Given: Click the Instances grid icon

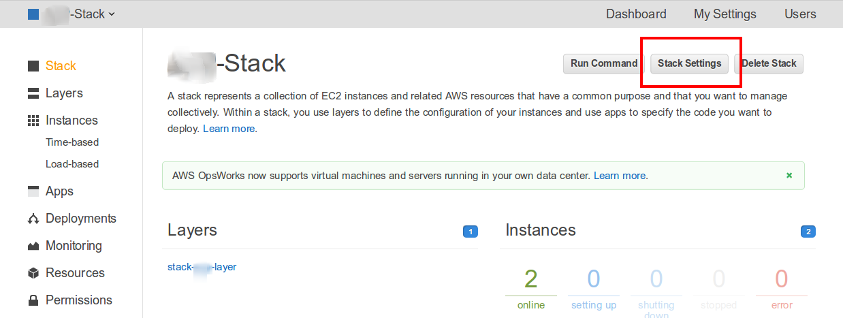Looking at the screenshot, I should point(33,121).
